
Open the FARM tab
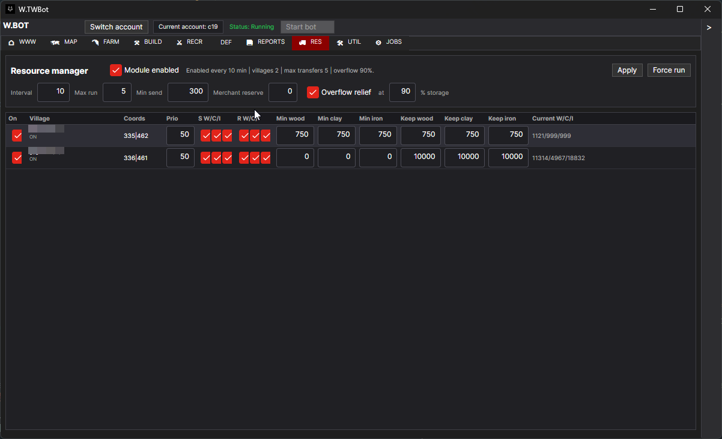pos(105,43)
